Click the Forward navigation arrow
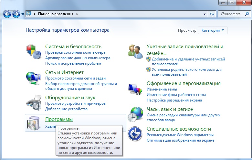This screenshot has width=252, height=160. point(16,14)
